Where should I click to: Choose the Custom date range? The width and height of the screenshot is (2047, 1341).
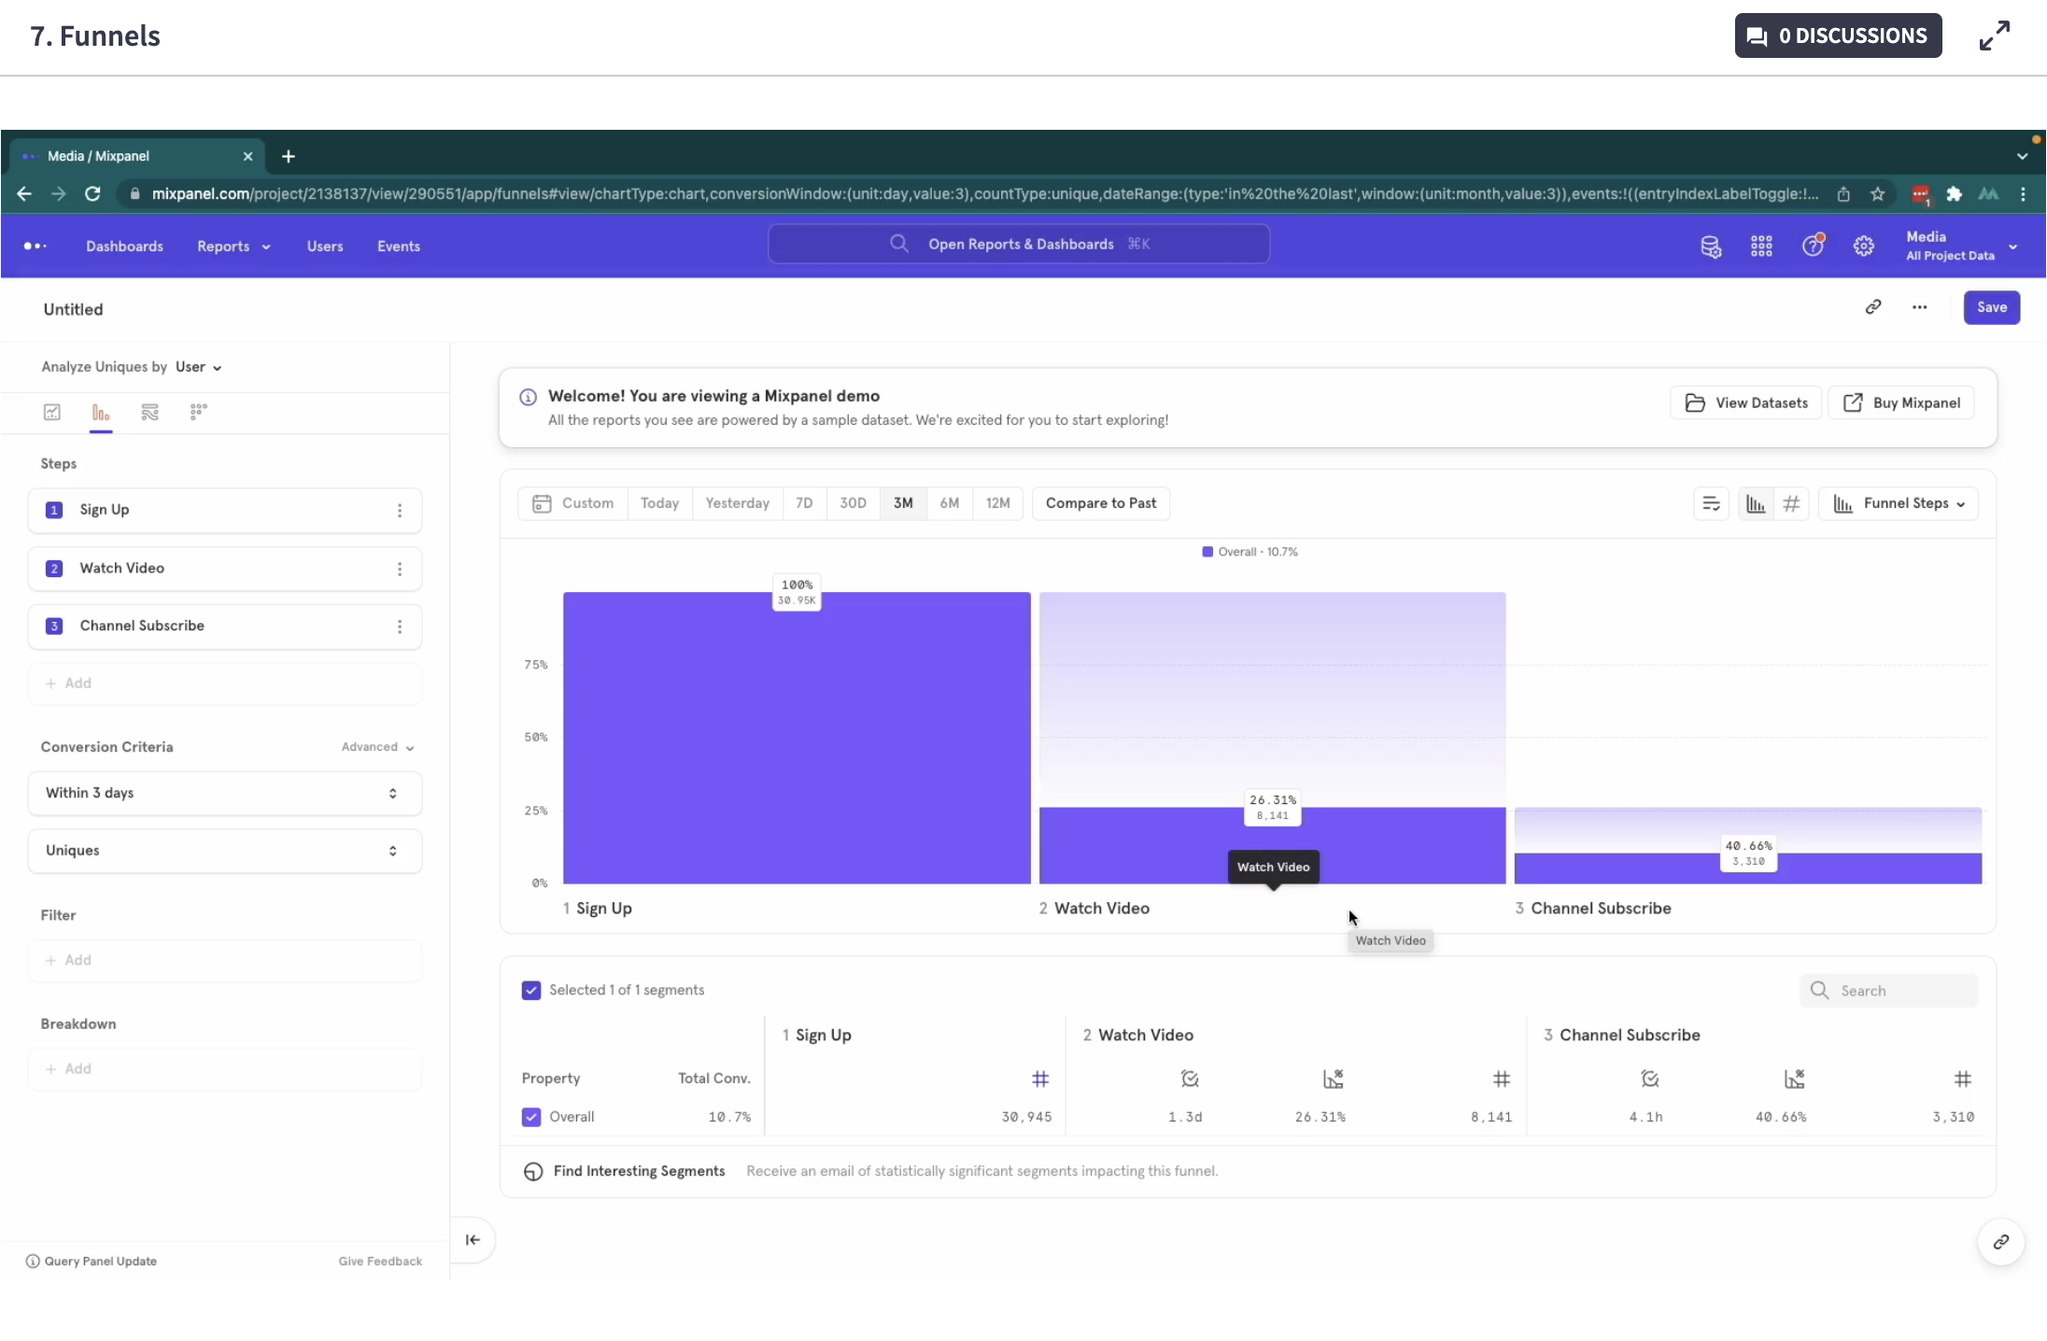point(573,503)
